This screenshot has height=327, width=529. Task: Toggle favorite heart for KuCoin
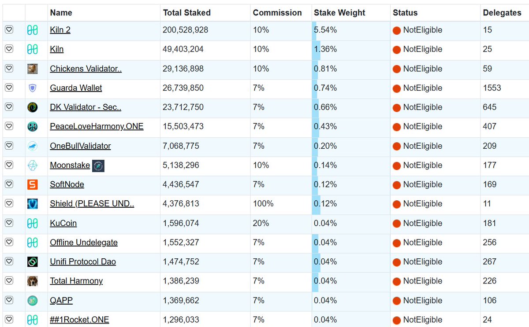pos(9,223)
